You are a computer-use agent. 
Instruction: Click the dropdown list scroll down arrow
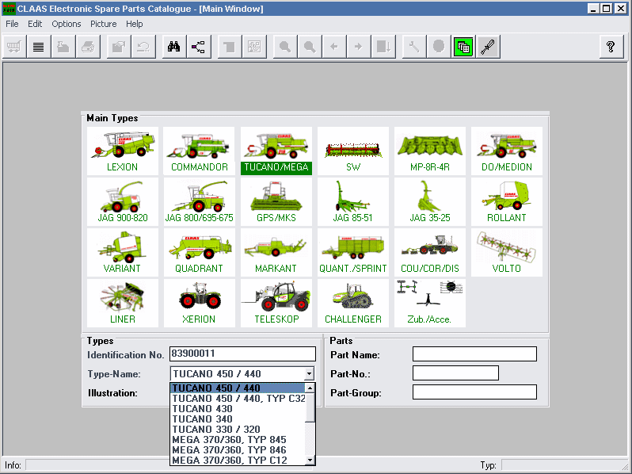310,460
